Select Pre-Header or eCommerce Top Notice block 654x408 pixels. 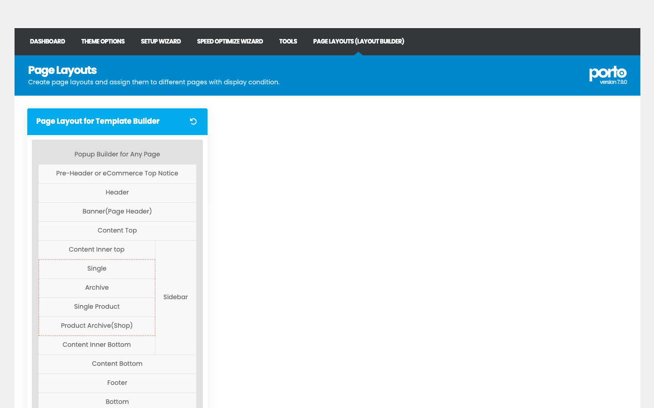(117, 174)
